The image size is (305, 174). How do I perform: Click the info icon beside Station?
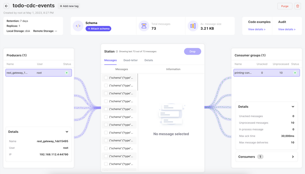click(x=117, y=52)
